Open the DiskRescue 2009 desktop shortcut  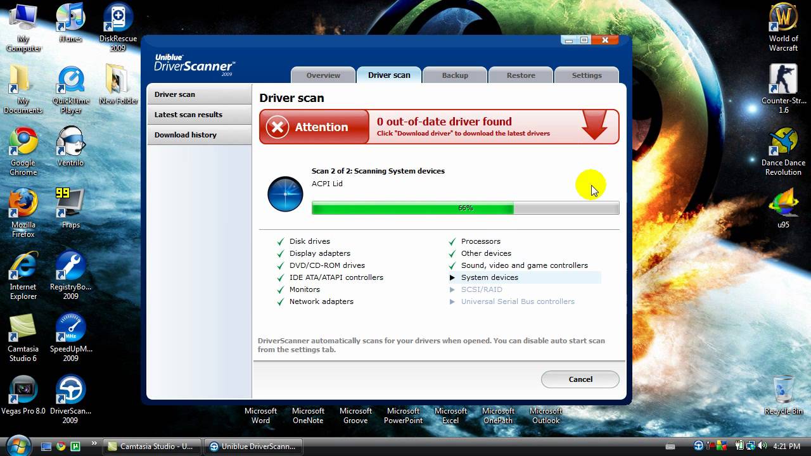coord(118,27)
